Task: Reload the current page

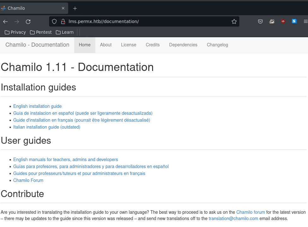Action: pos(28,21)
